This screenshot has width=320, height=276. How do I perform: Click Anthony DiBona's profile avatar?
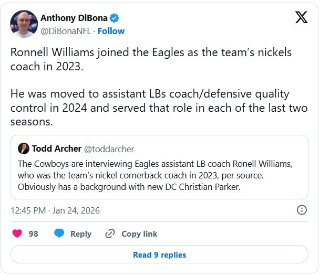coord(24,24)
